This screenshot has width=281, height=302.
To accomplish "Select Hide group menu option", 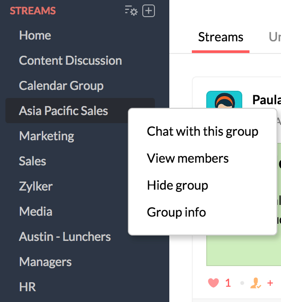I will coord(177,185).
